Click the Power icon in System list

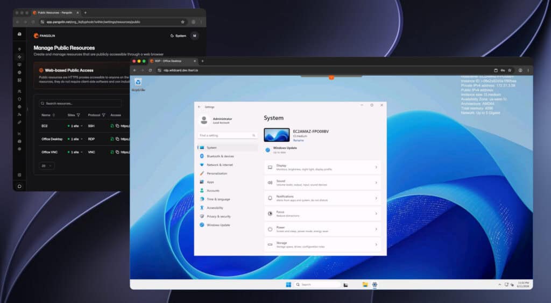270,229
